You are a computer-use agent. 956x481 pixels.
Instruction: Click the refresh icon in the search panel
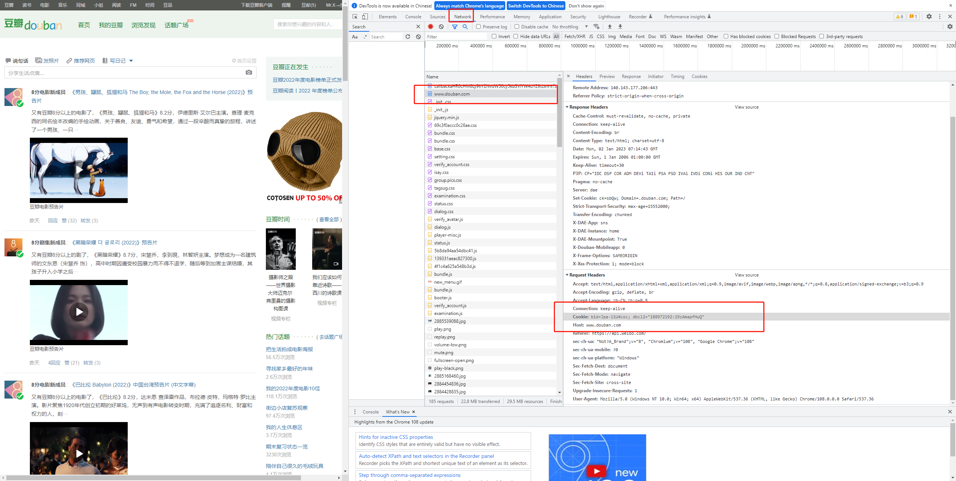tap(408, 37)
